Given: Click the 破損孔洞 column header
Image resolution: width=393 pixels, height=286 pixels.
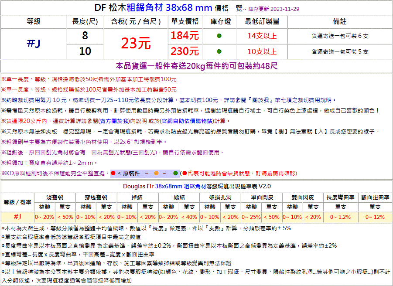Looking at the screenshot, I should pyautogui.click(x=220, y=197).
